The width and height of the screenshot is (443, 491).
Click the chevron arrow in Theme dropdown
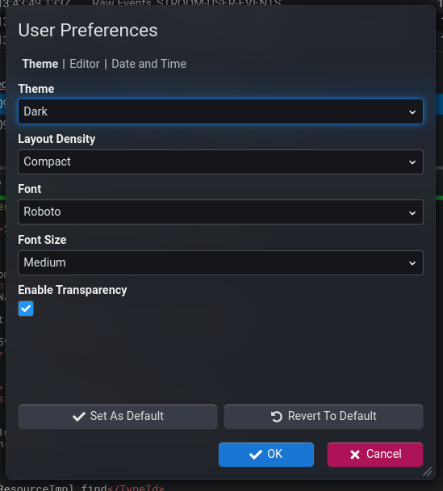412,111
